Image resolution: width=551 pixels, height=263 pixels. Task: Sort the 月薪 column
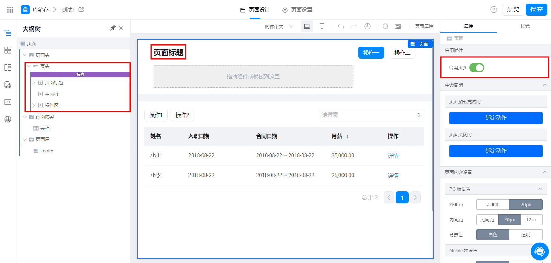pos(347,136)
